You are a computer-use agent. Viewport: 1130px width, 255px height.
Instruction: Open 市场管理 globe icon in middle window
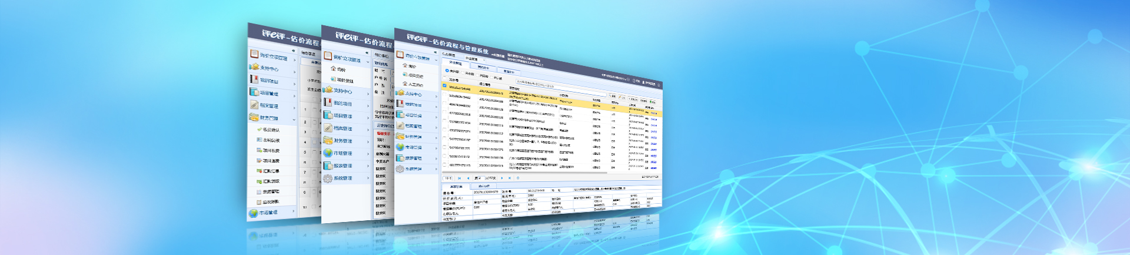click(328, 153)
